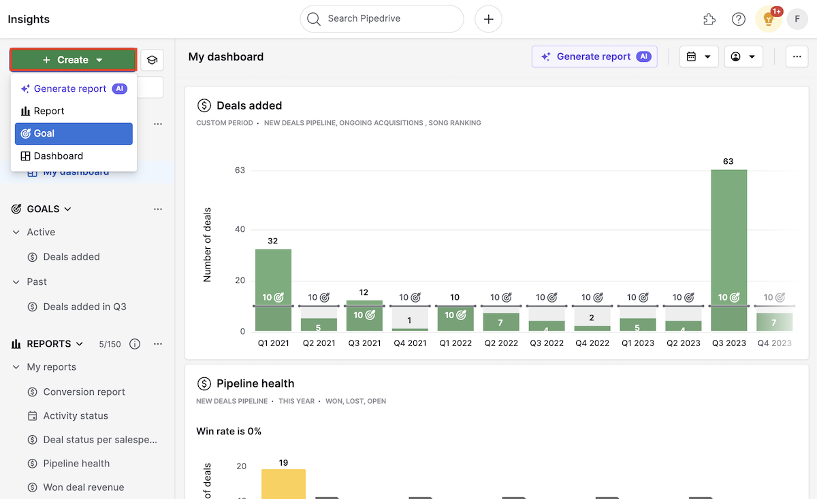Click the goal target icon above Q2 2021

[x=325, y=297]
